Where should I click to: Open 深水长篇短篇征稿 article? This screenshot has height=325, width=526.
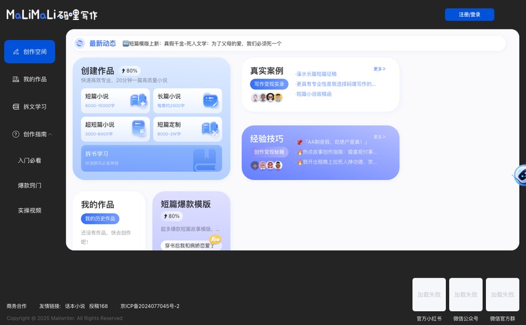pyautogui.click(x=316, y=74)
